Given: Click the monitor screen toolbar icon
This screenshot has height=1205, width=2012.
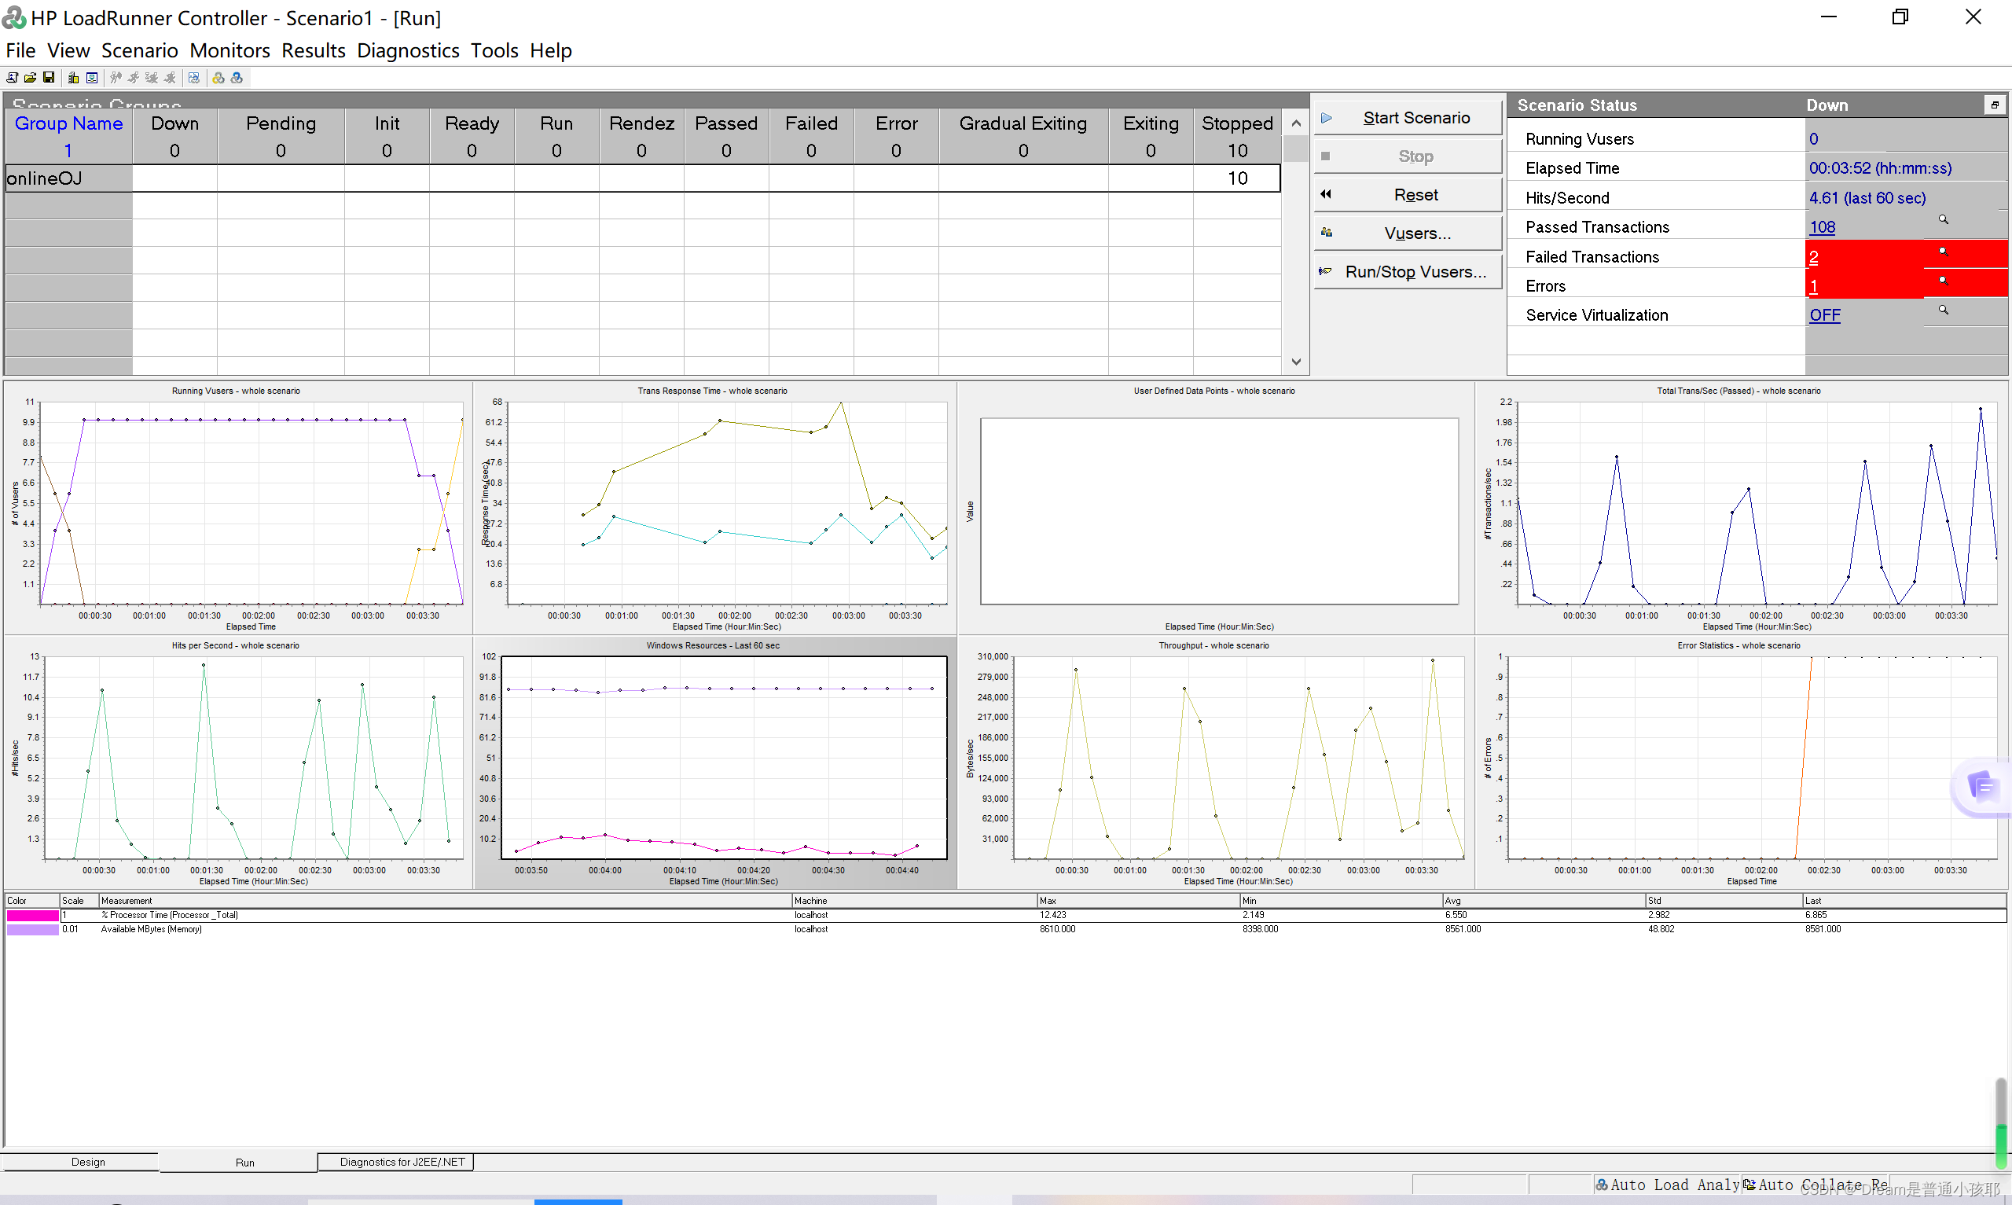Looking at the screenshot, I should [x=92, y=78].
